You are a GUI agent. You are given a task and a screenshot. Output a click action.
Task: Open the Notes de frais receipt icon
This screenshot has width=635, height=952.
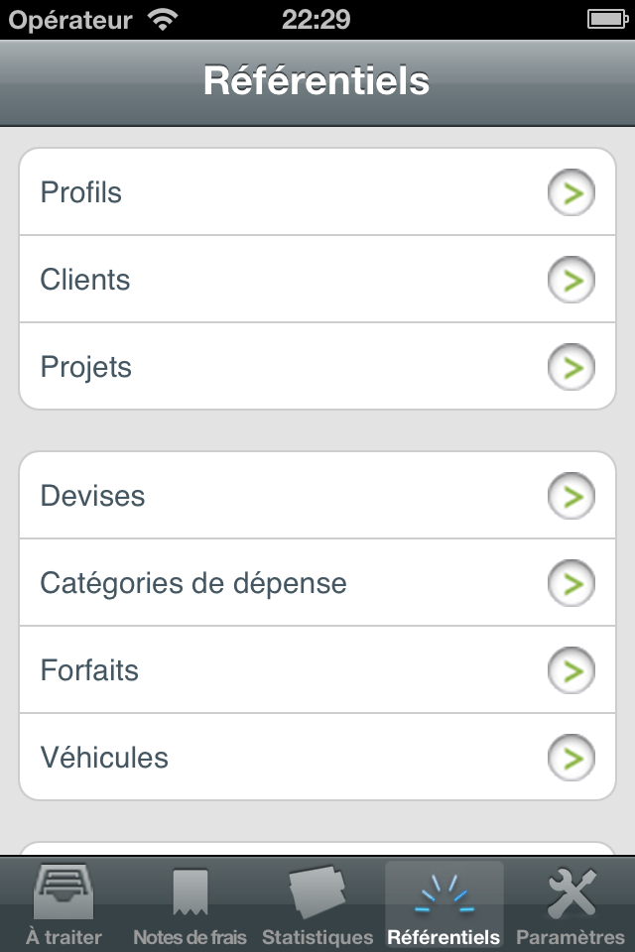point(190,892)
